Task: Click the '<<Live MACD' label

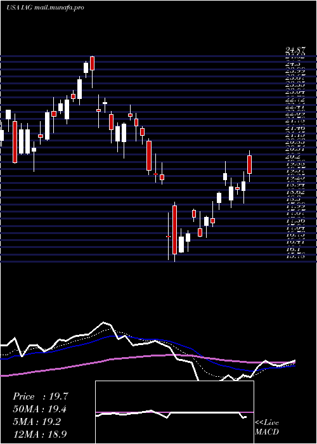Action: tap(267, 428)
